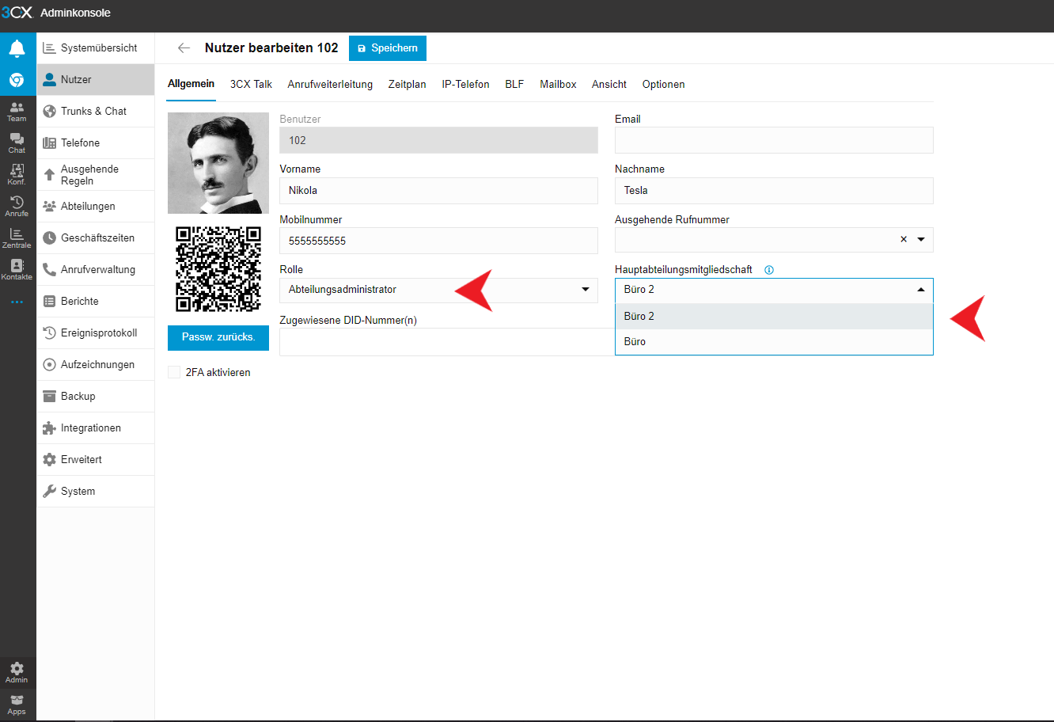Open the Chat icon in left rail
Viewport: 1054px width, 722px height.
pos(17,142)
